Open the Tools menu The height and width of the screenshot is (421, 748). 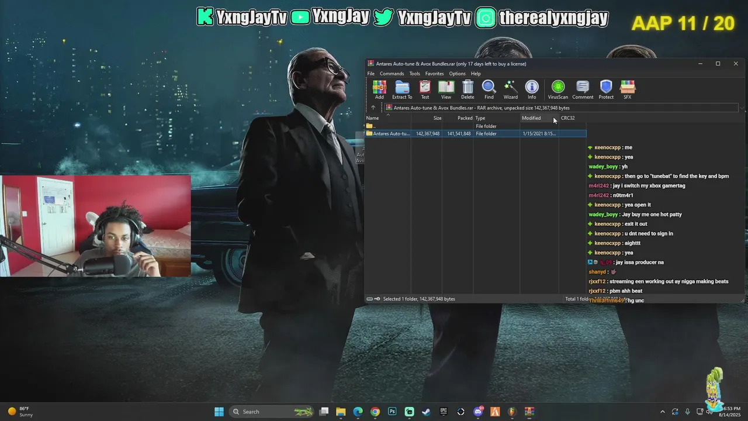tap(414, 74)
